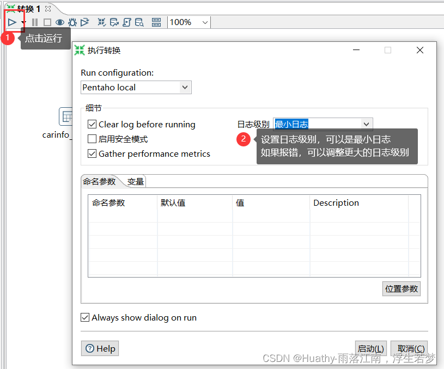Replay the transformation icon

click(84, 22)
